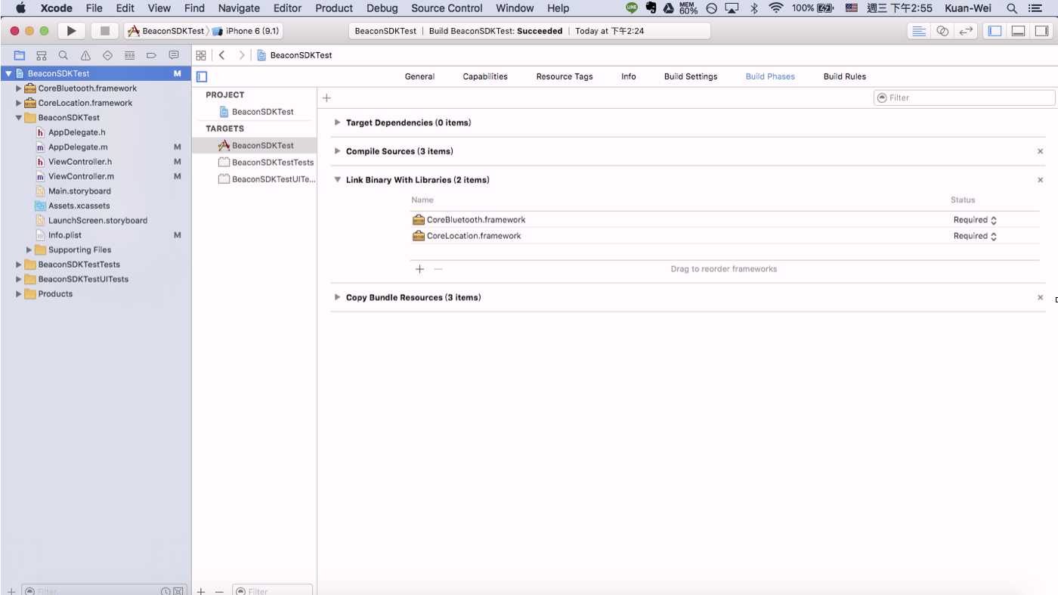Select the Standard editor button

click(919, 31)
